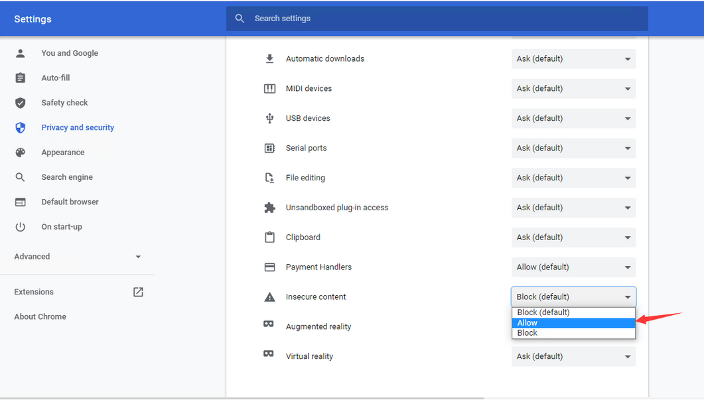Click the Automatic downloads arrow icon
Screen dimensions: 704x406
coord(269,58)
